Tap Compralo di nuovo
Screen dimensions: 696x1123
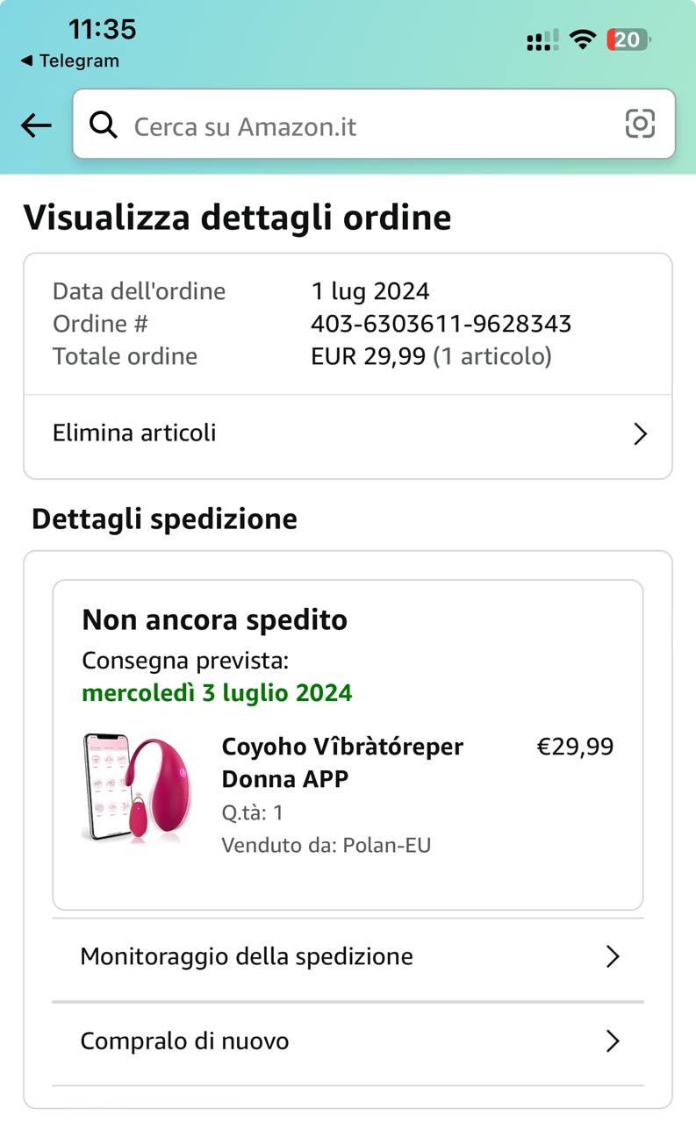pyautogui.click(x=184, y=1041)
